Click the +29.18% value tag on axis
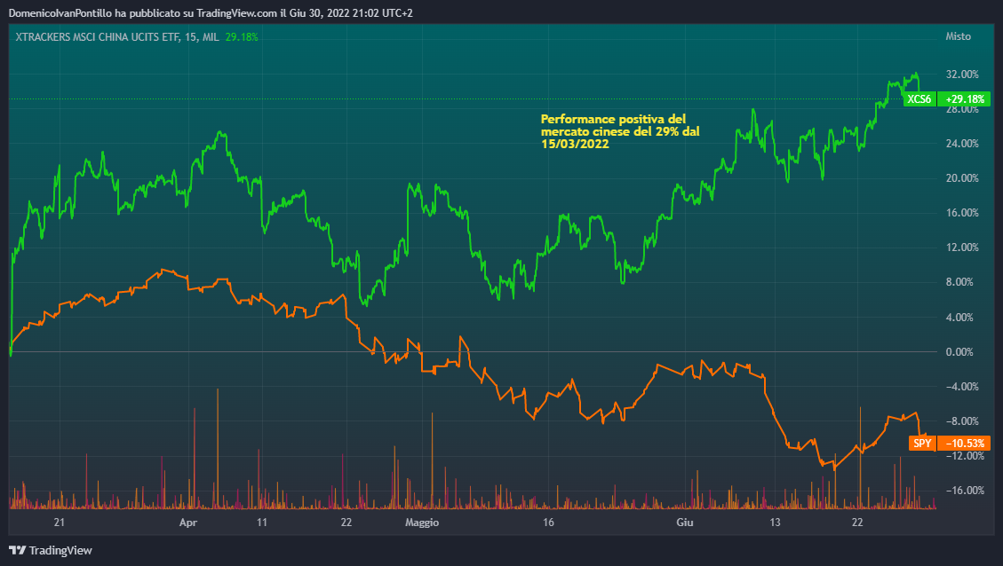The image size is (1003, 566). [x=964, y=99]
